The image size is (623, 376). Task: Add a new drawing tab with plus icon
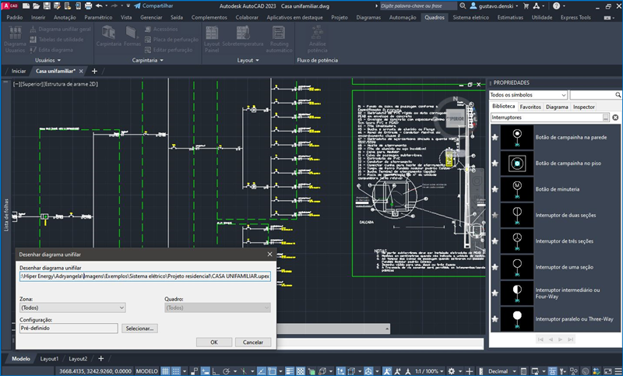95,71
